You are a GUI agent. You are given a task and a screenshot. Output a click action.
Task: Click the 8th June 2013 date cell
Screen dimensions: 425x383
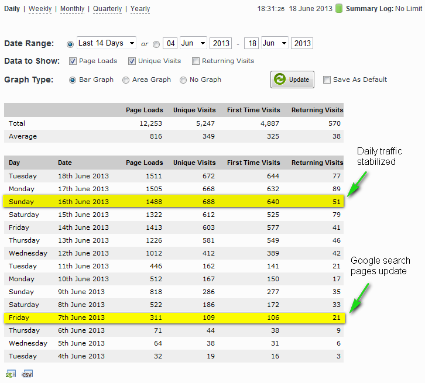coord(81,305)
